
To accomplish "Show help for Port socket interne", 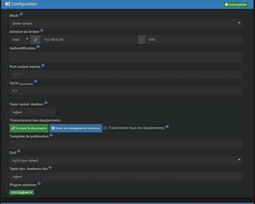I will click(43, 65).
